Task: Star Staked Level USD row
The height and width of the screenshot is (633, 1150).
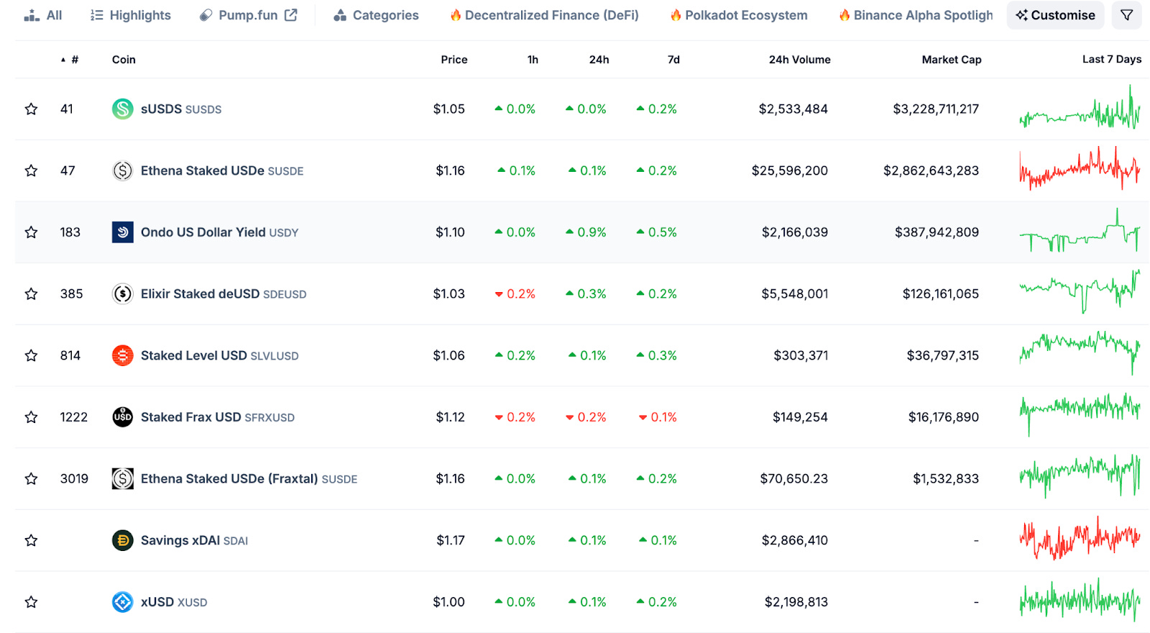Action: coord(31,355)
